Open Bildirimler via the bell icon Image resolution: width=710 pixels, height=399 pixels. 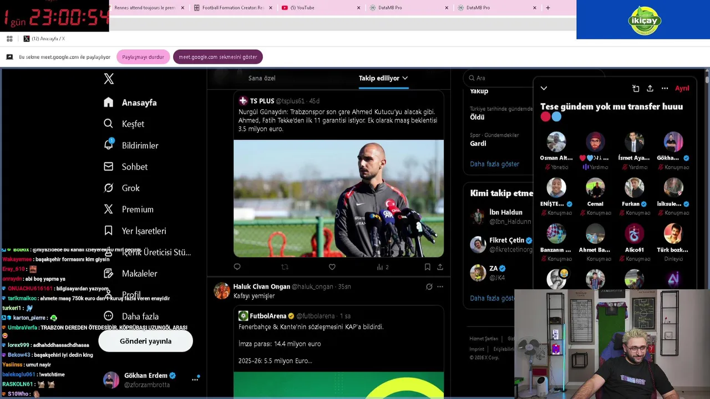click(x=109, y=145)
